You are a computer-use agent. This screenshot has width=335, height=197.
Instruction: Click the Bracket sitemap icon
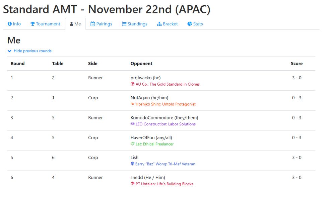coord(159,24)
